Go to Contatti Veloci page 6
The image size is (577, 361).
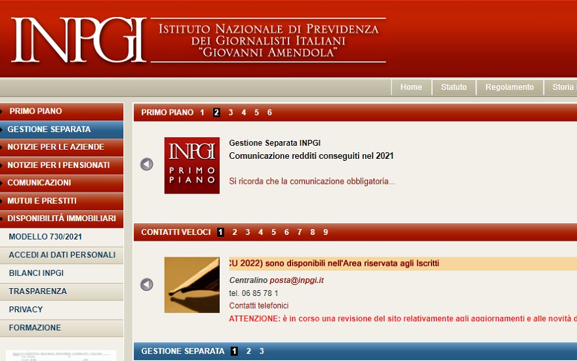287,232
